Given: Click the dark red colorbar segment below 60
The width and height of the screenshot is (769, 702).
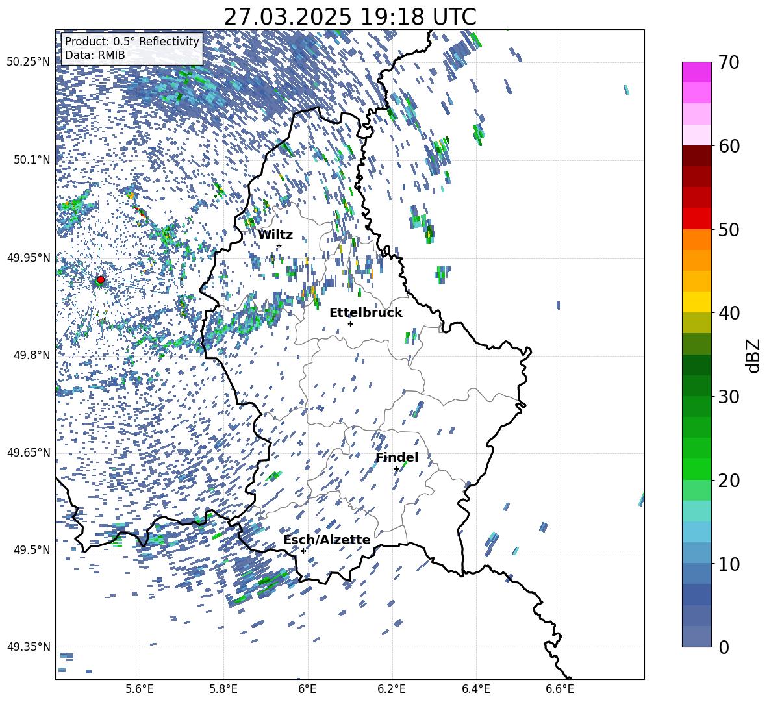Looking at the screenshot, I should pyautogui.click(x=697, y=157).
